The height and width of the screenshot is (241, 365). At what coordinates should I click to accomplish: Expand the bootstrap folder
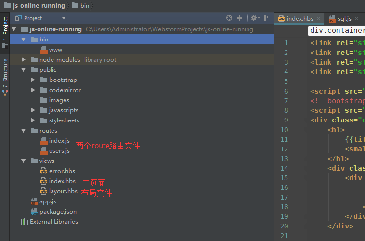coord(33,80)
